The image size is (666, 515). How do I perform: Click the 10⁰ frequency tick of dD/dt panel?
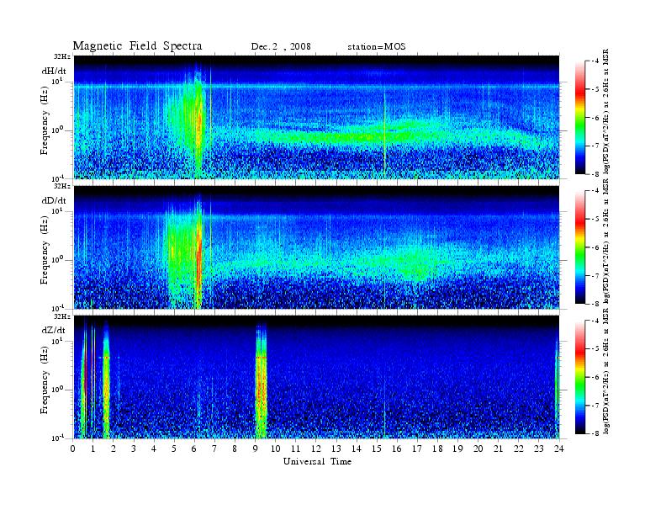coord(57,260)
